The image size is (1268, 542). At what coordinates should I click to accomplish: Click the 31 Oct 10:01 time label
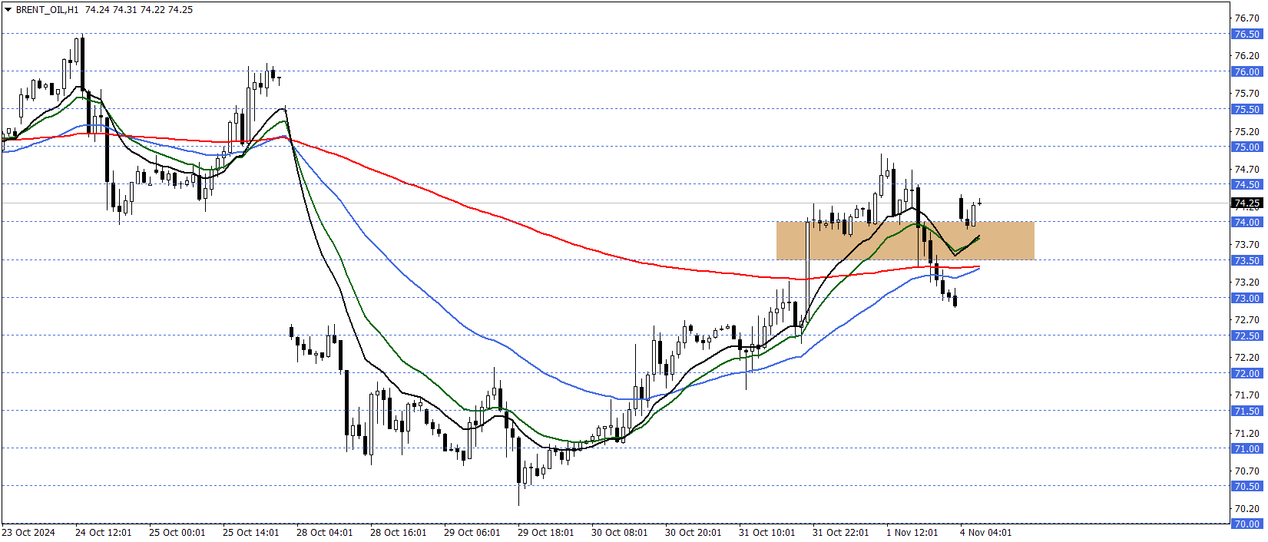point(766,532)
